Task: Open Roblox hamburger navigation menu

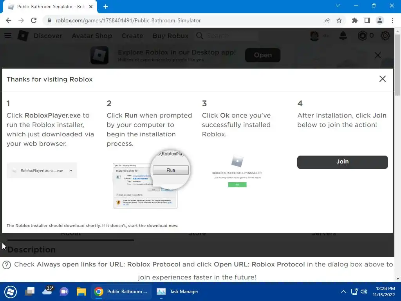Action: click(8, 36)
